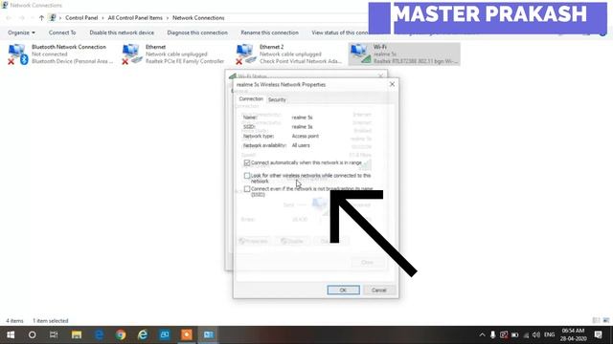Toggle Look for other wireless networks checkbox
Screen dimensions: 613x344
point(247,176)
